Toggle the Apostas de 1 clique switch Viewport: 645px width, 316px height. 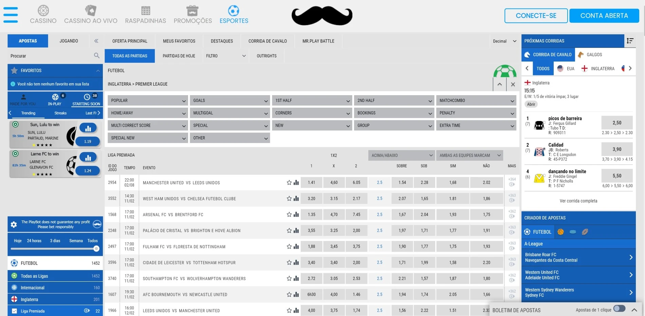[x=619, y=309]
